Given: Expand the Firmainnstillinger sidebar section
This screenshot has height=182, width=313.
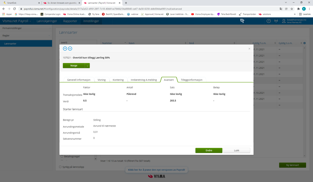Looking at the screenshot, I should click(26, 28).
